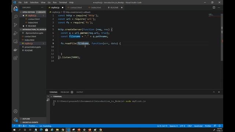
Task: Open the View menu
Action: [x=43, y=3]
